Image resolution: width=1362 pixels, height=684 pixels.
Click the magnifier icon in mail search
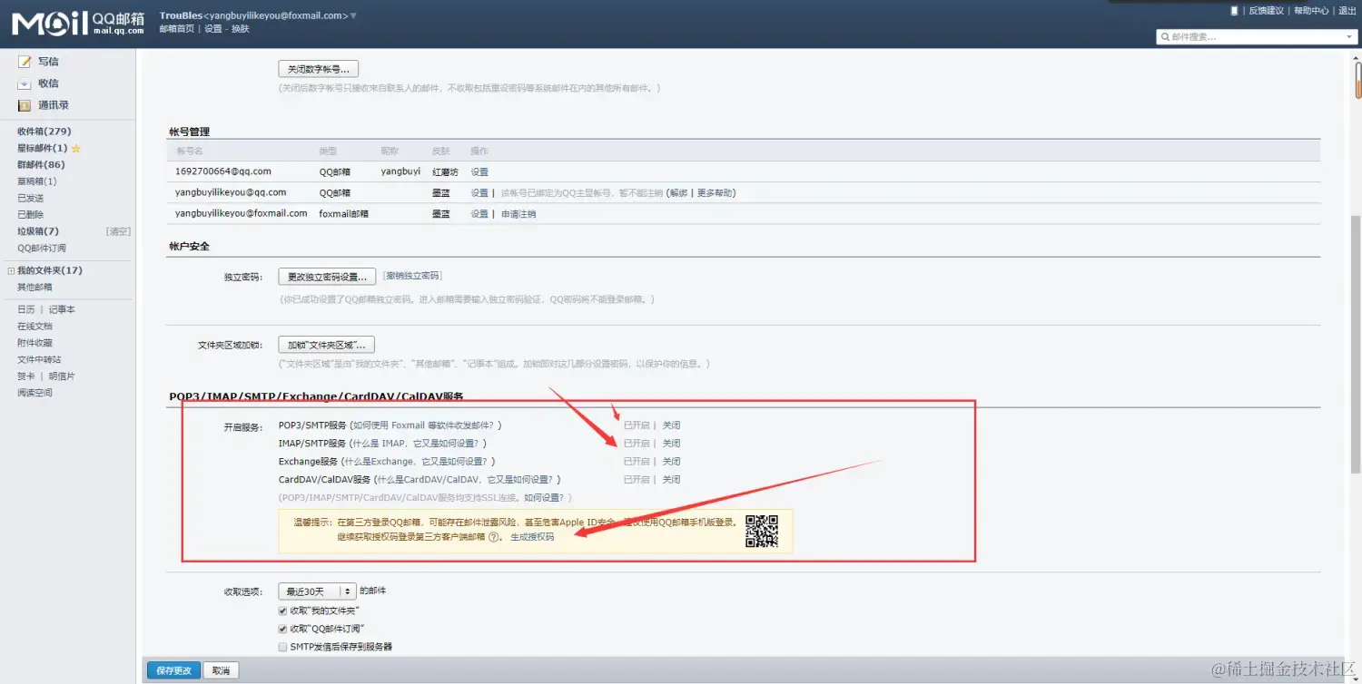tap(1165, 37)
